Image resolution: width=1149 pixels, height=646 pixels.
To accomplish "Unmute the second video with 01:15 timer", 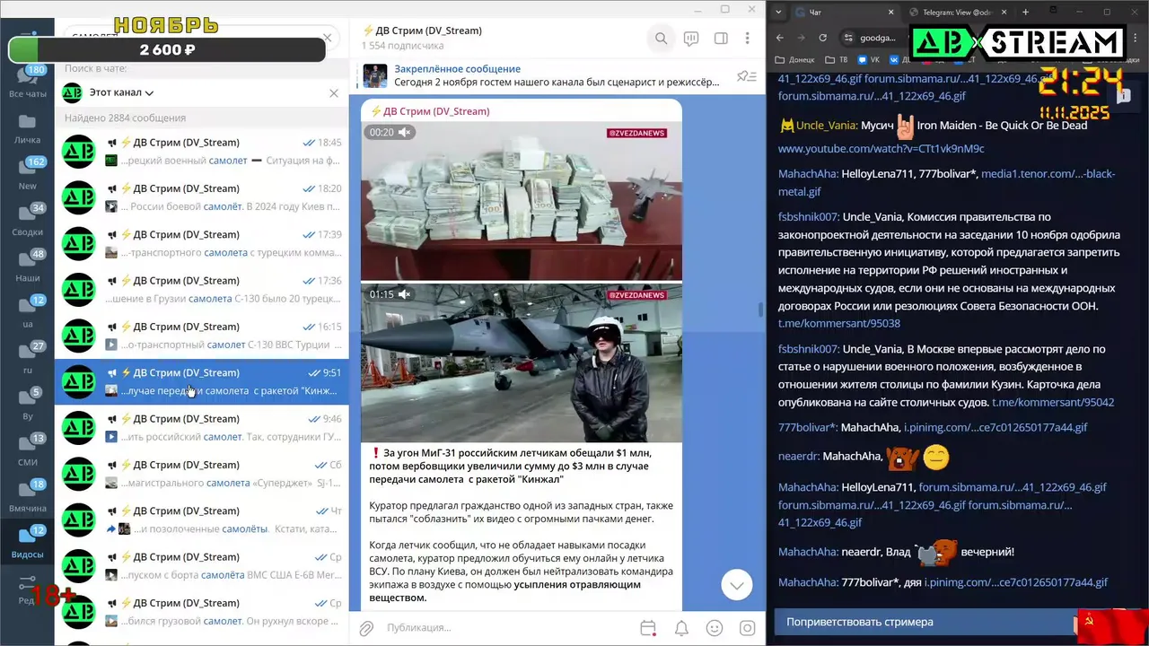I will [405, 294].
